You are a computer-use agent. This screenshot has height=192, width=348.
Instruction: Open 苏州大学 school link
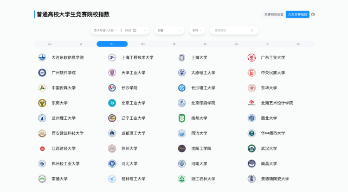point(129,149)
